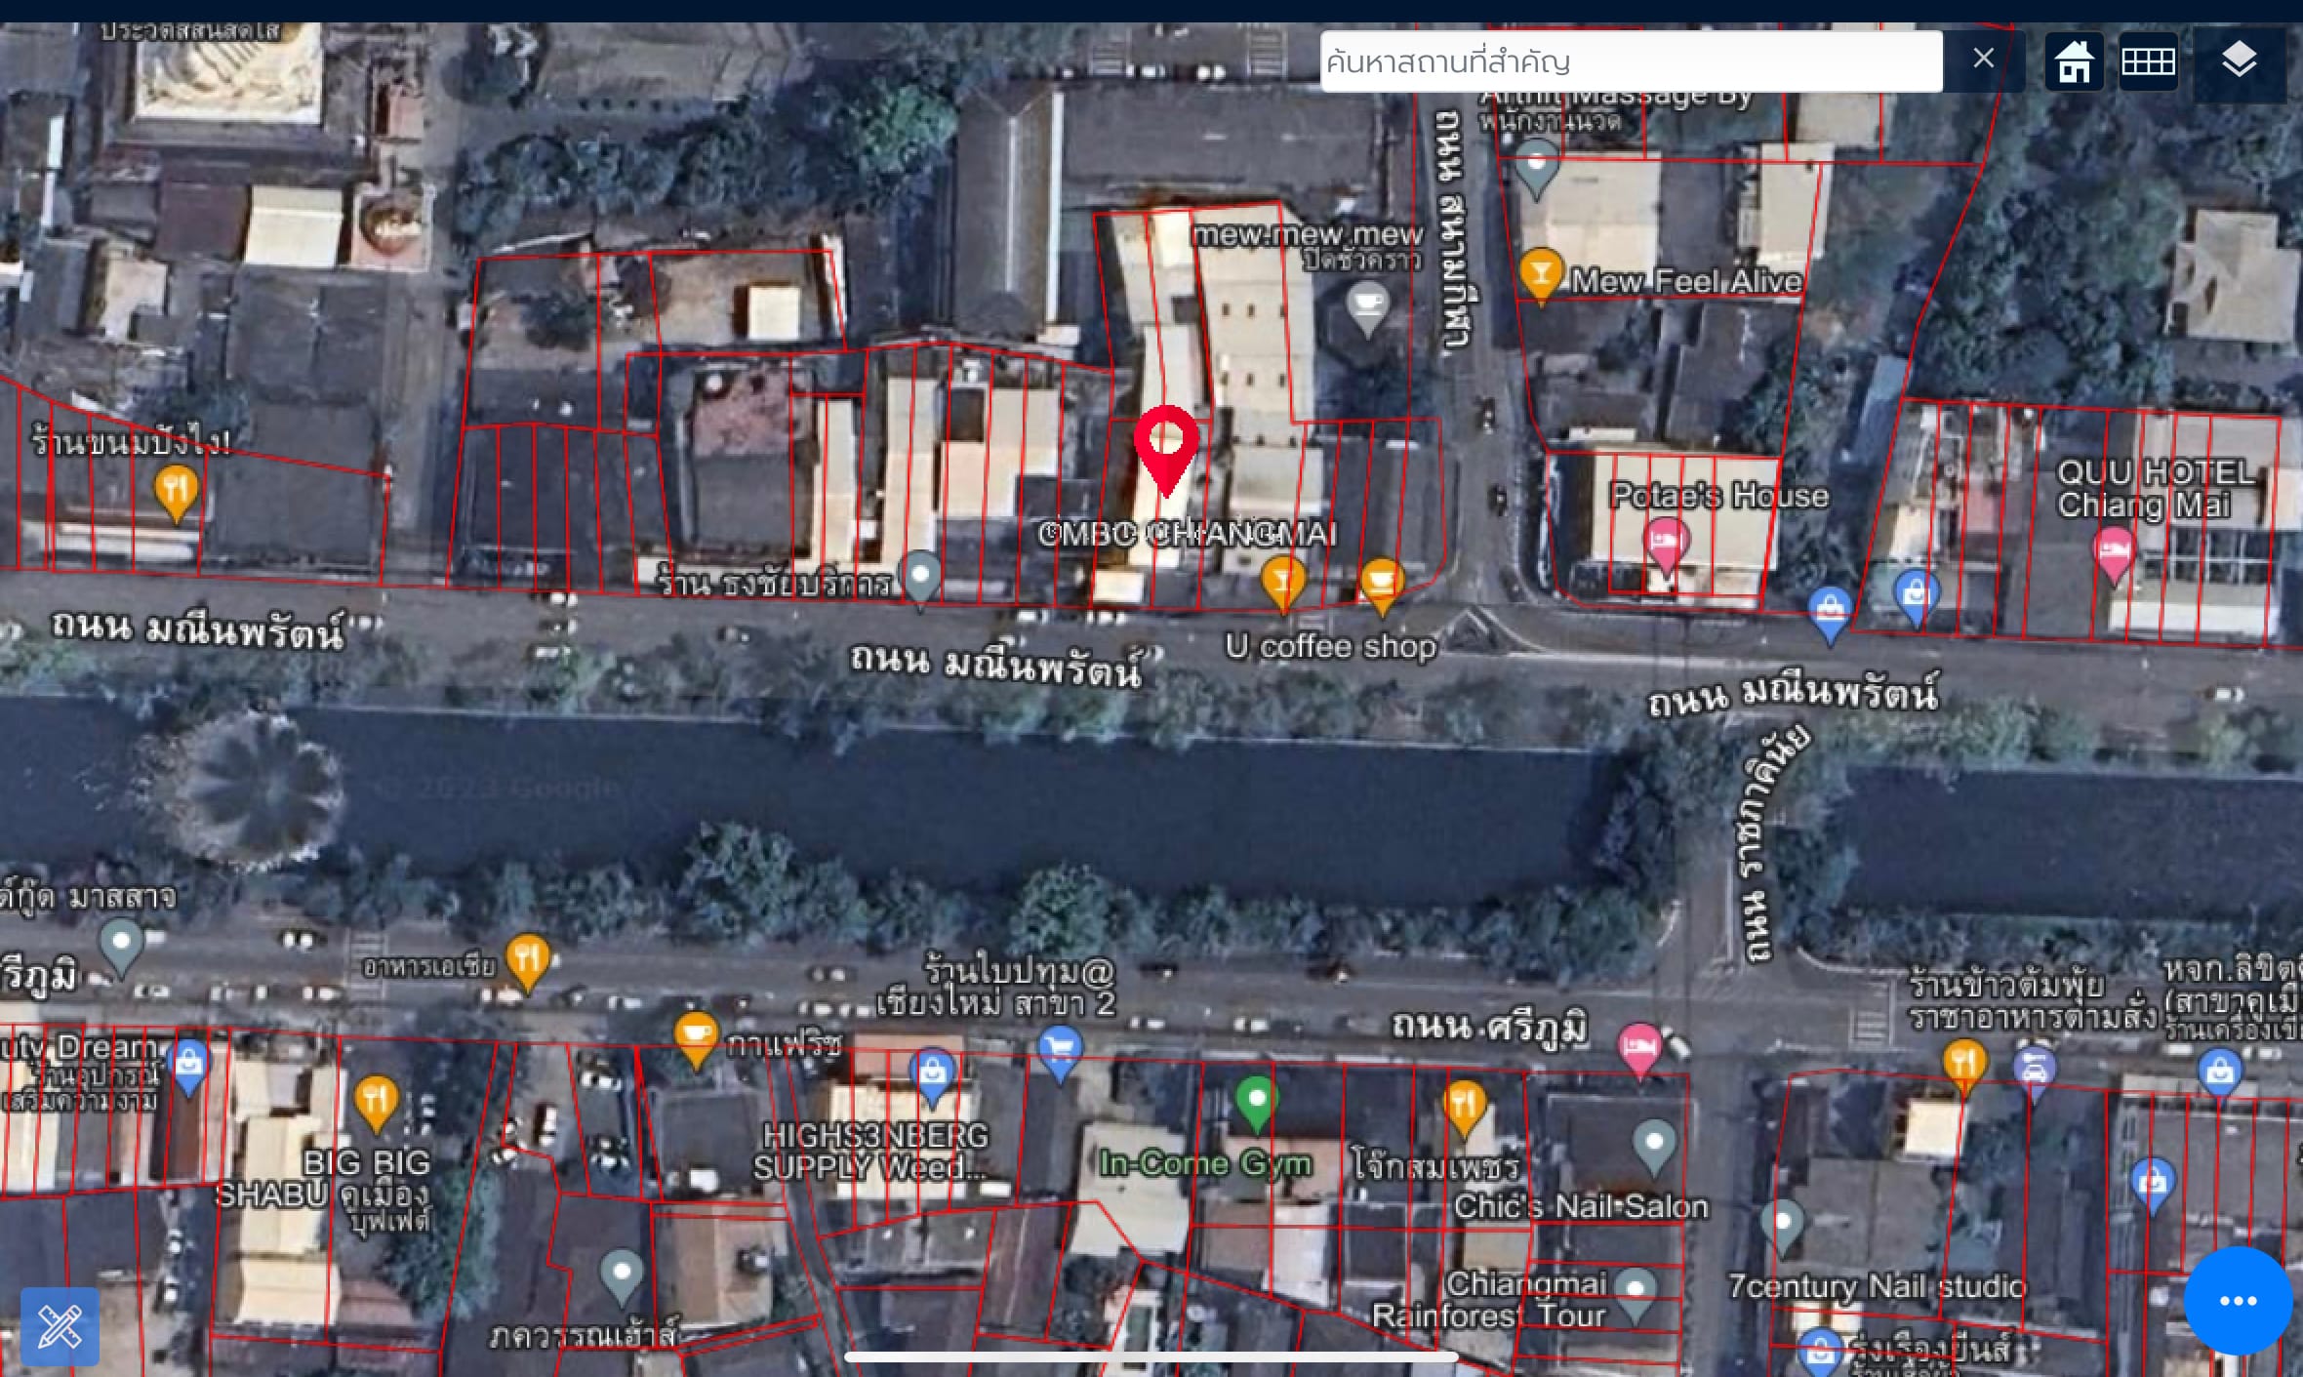Click the ร้าน ธงชัยบริการ place marker
The image size is (2303, 1377).
920,579
